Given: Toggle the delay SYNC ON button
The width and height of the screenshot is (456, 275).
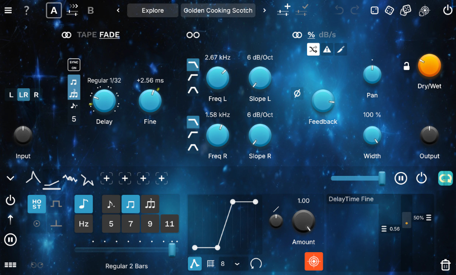Looking at the screenshot, I should tap(74, 65).
